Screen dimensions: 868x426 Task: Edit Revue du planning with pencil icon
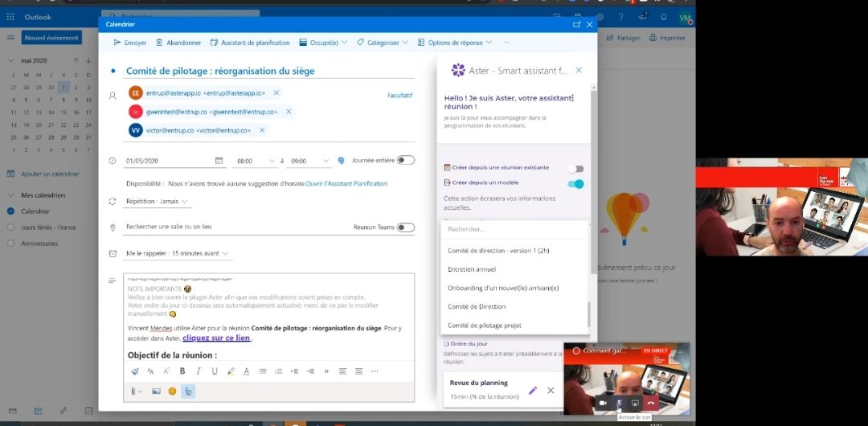click(x=533, y=391)
